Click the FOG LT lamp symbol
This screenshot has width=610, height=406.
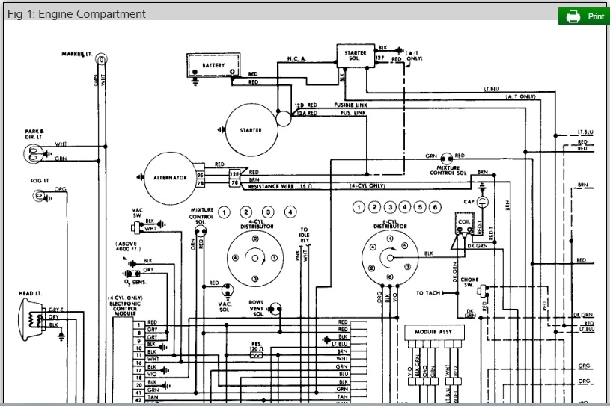(38, 195)
